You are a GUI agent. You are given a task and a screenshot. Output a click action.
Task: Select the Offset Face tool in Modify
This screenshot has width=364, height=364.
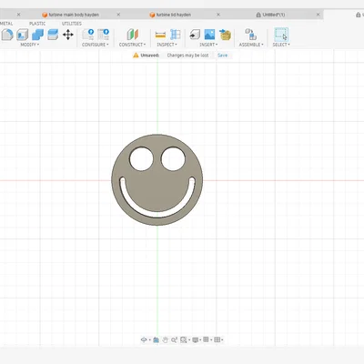pyautogui.click(x=53, y=35)
